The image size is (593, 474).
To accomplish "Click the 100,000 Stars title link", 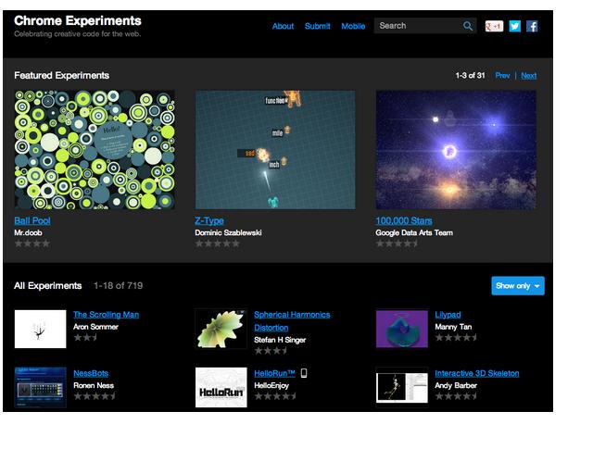I will pos(404,220).
